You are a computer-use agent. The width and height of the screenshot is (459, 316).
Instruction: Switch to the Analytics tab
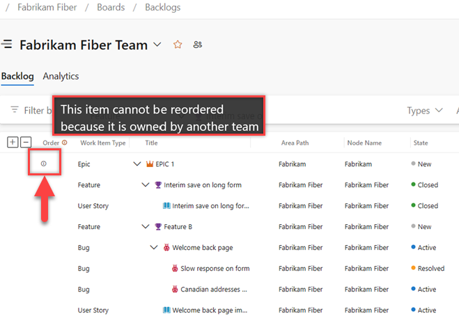(61, 76)
